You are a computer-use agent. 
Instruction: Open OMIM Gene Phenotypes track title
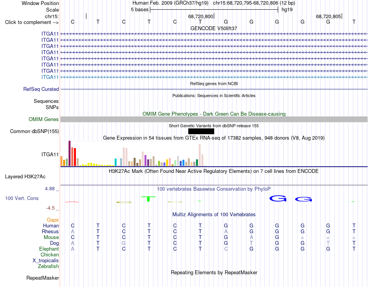(x=214, y=114)
